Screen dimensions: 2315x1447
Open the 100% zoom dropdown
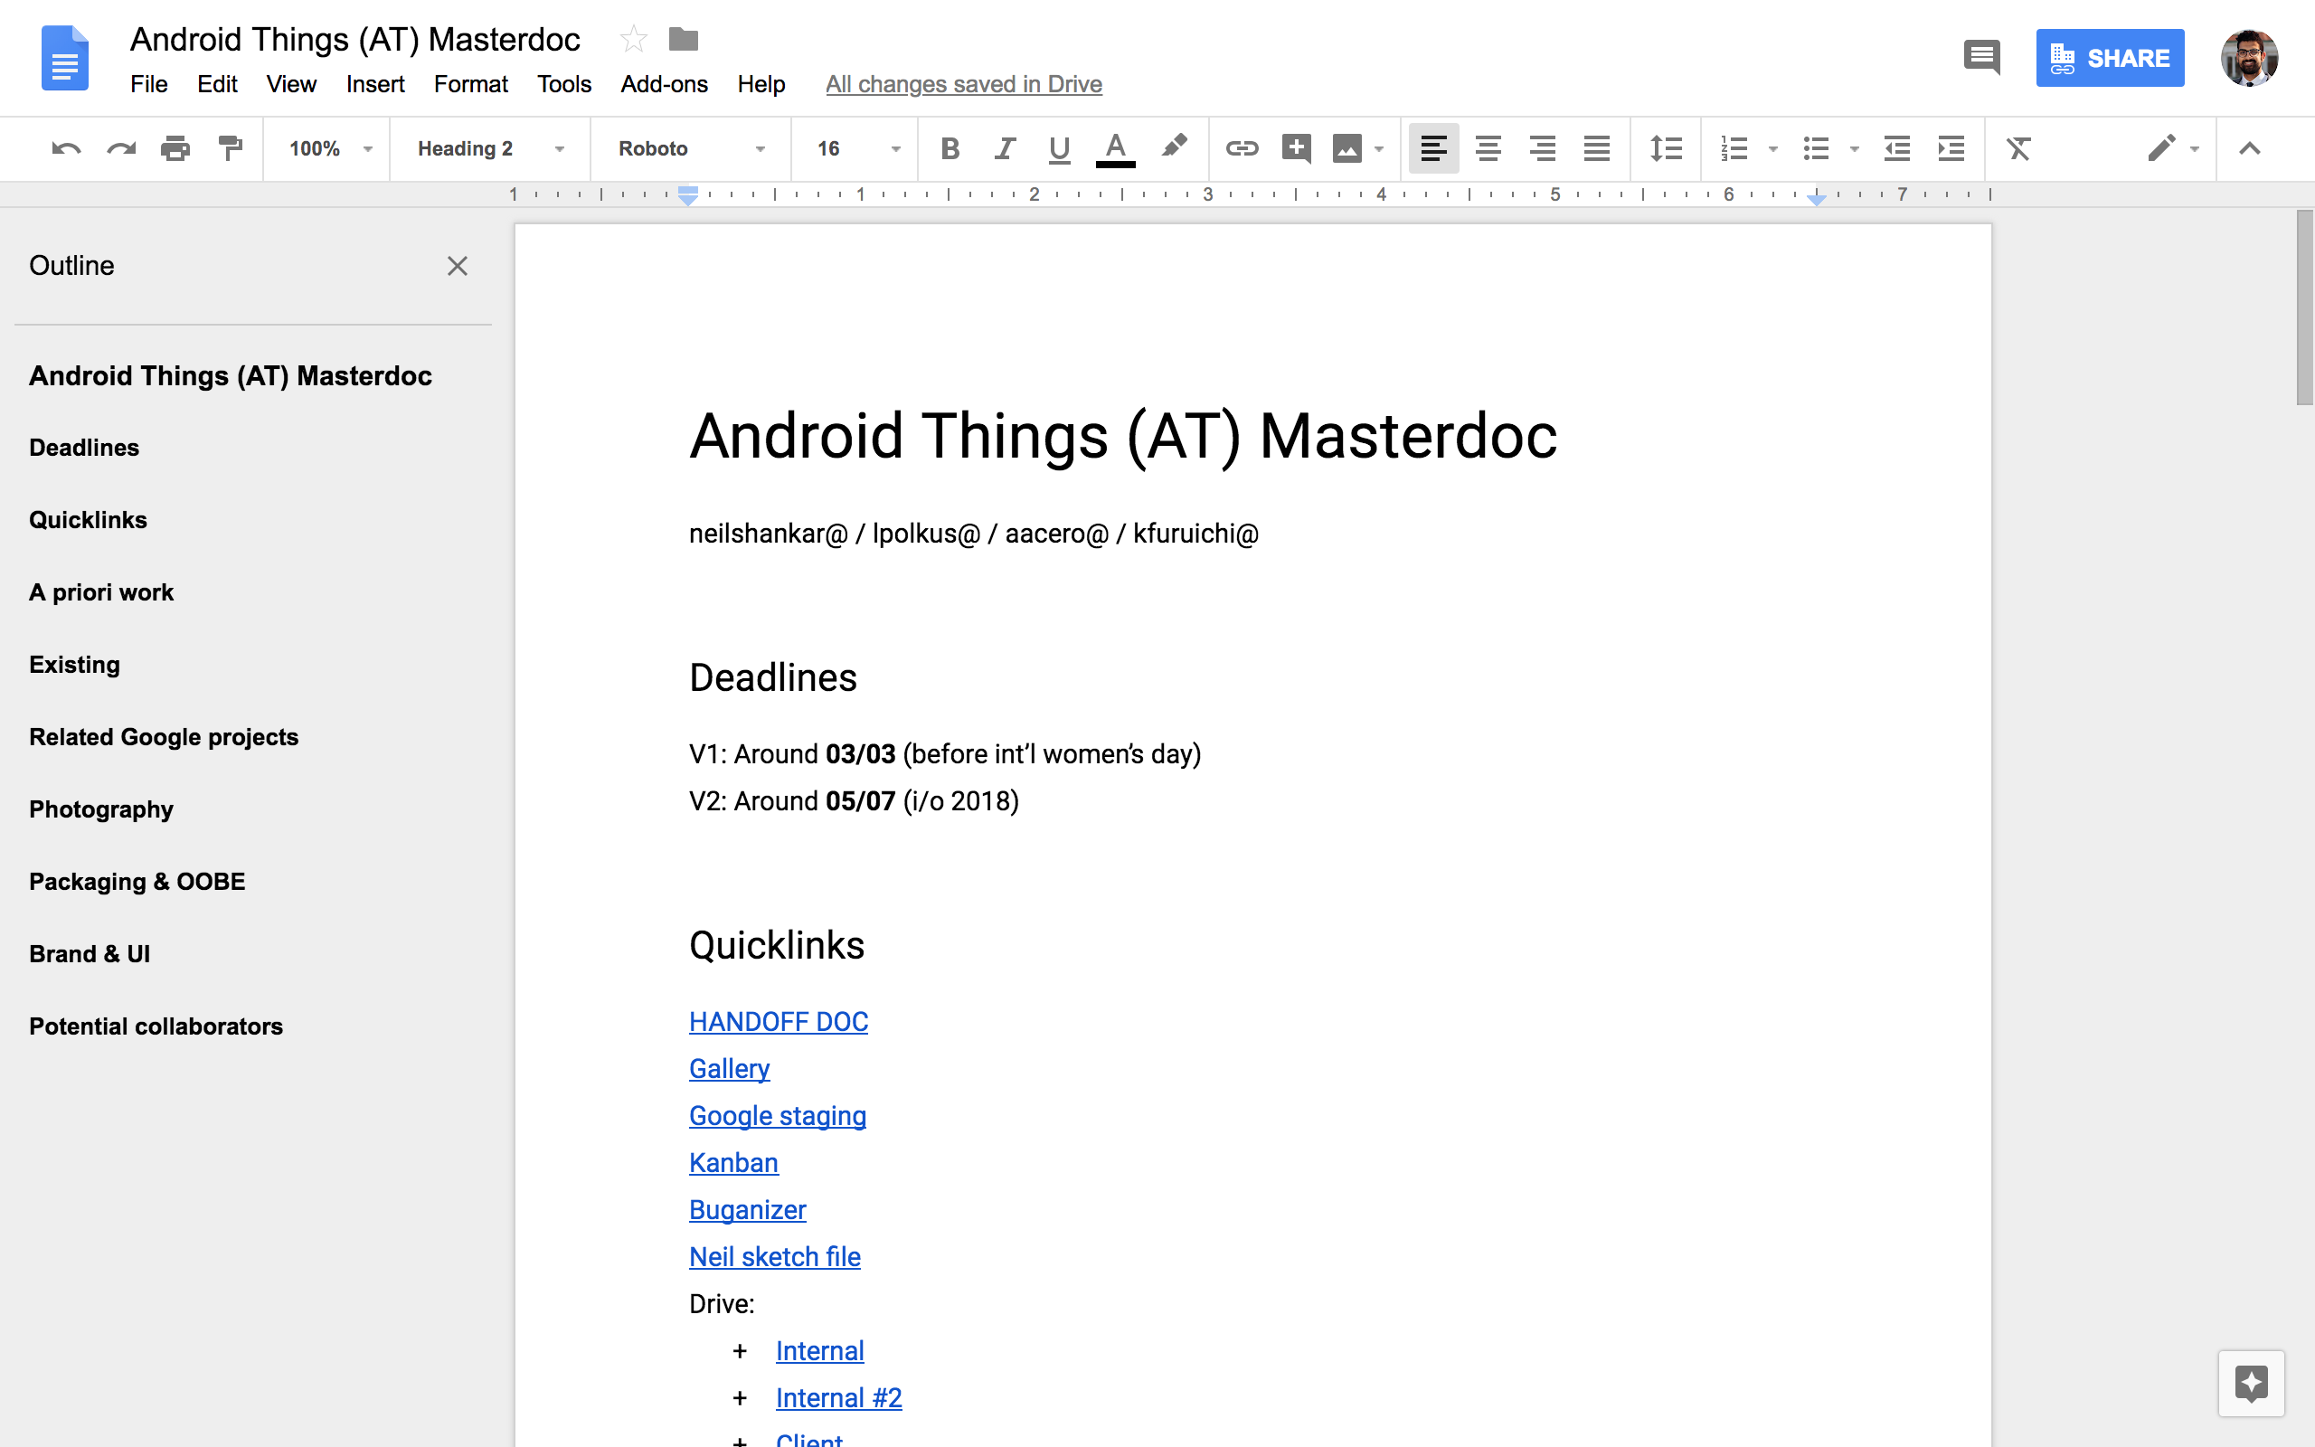(330, 148)
